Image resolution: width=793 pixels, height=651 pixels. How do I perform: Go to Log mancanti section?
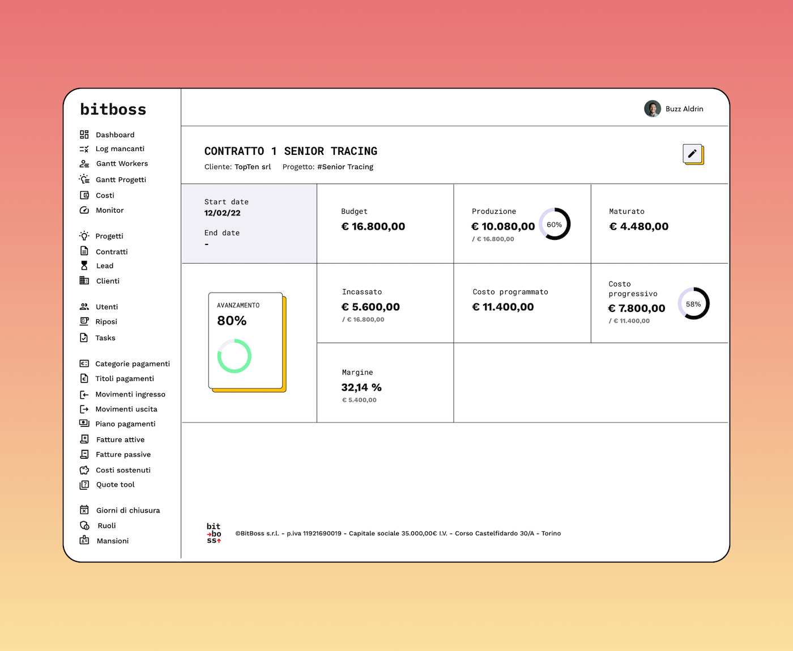pos(120,149)
